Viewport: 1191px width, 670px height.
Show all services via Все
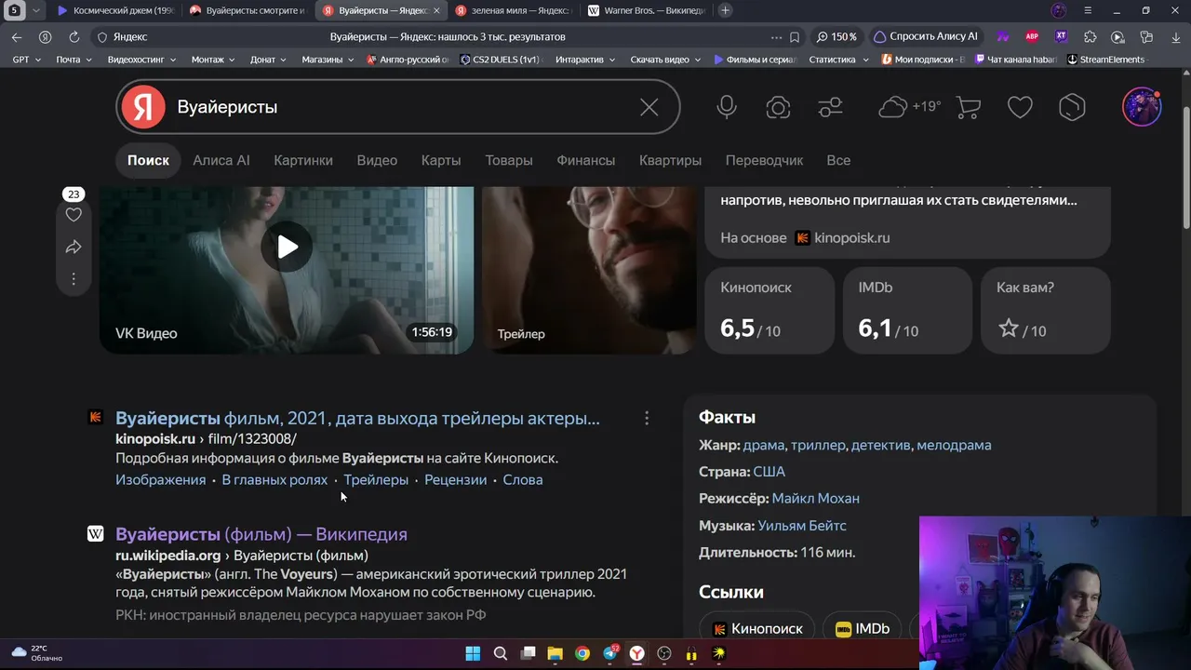[838, 160]
